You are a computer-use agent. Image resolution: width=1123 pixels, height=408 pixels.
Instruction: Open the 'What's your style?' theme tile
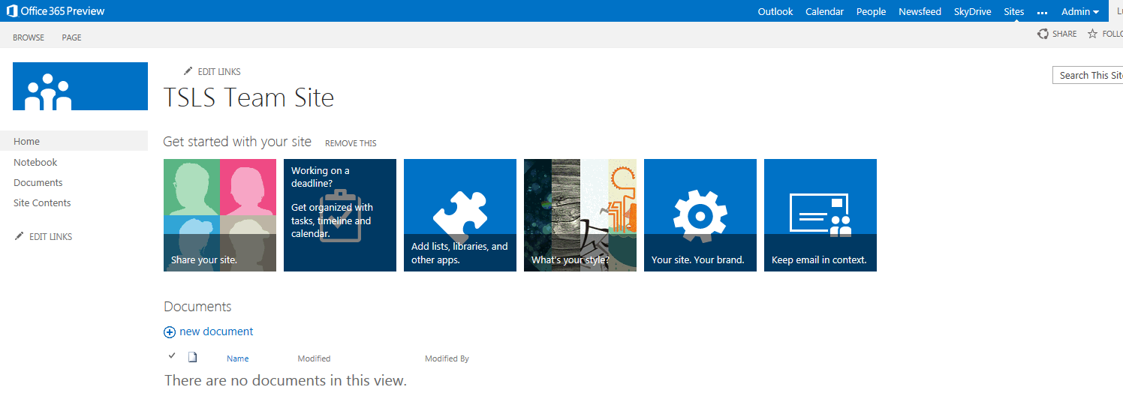coord(580,215)
